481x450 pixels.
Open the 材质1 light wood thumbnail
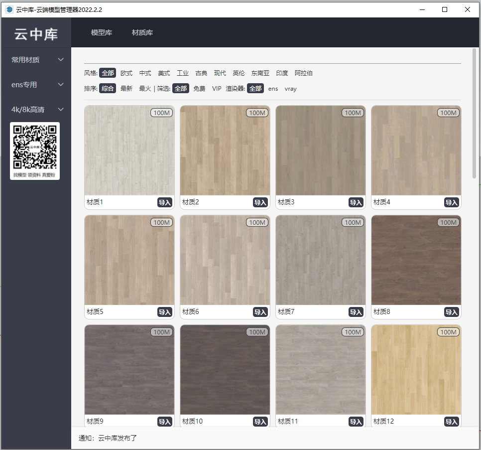(x=129, y=150)
